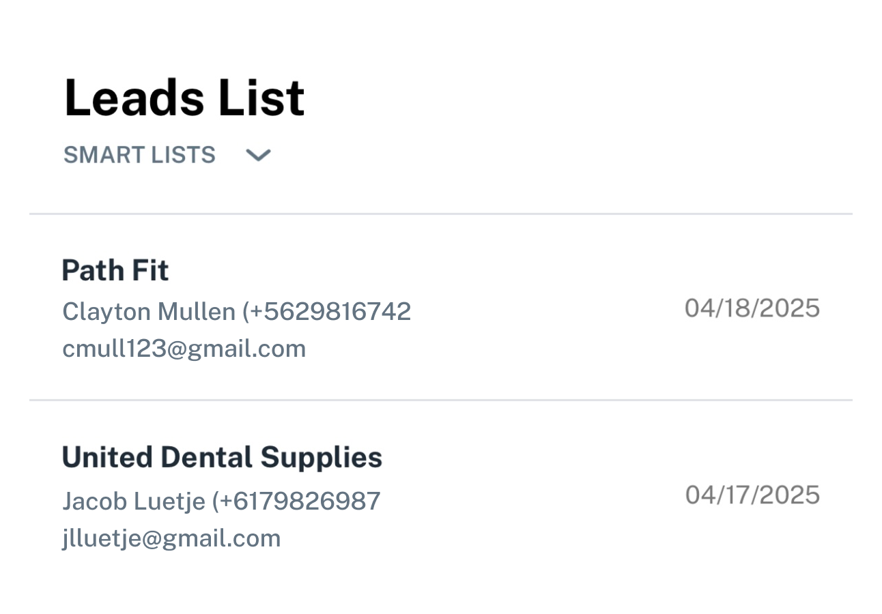Viewport: 882px width, 614px height.
Task: Select the date 04/18/2025
Action: click(752, 308)
